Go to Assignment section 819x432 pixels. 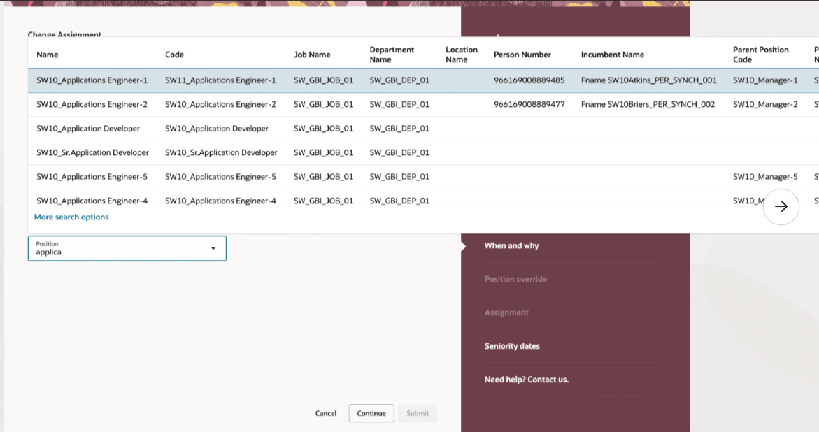[506, 312]
